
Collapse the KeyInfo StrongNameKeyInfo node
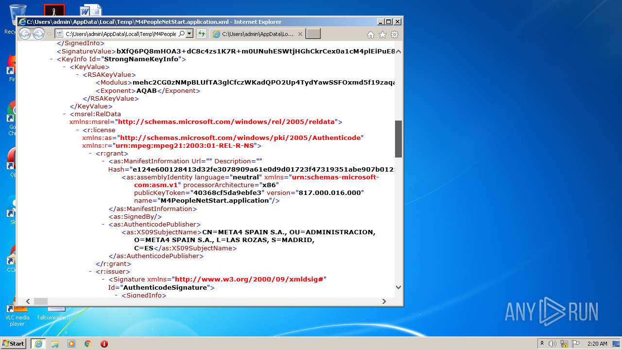tap(52, 59)
